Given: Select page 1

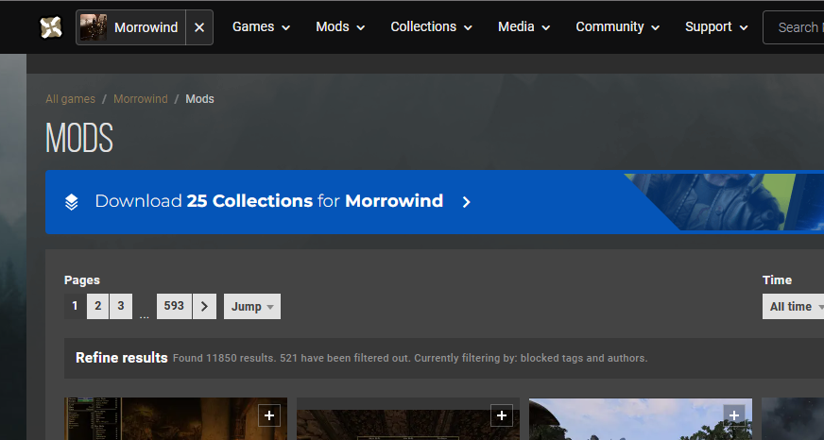Looking at the screenshot, I should tap(75, 306).
